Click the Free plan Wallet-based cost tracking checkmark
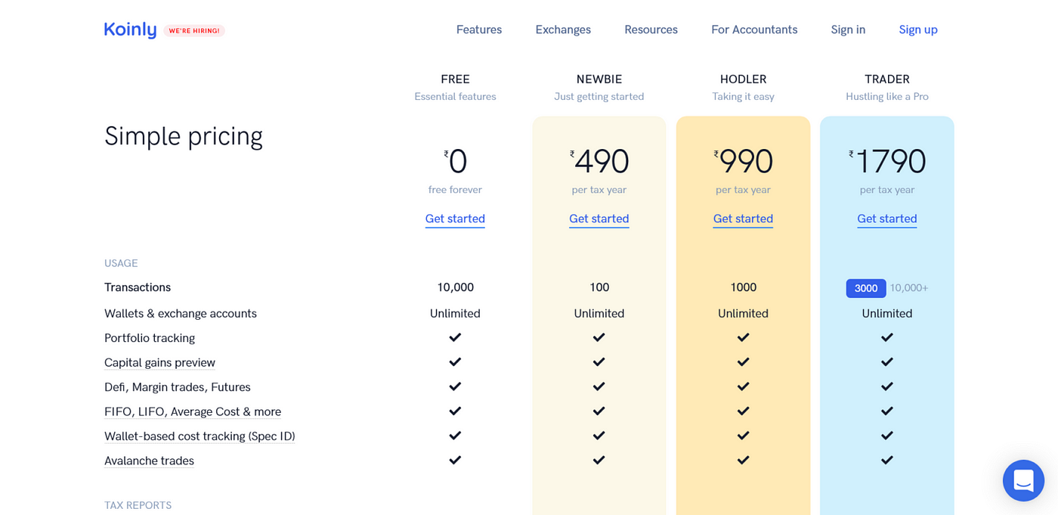1058x515 pixels. [455, 436]
